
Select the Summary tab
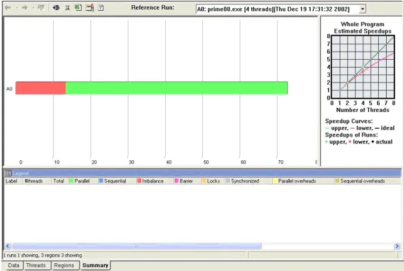(95, 266)
